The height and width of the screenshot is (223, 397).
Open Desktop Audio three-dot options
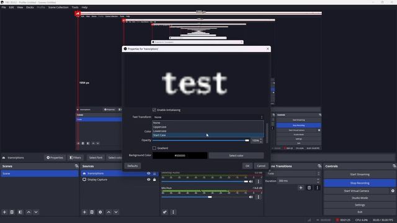coord(258,181)
